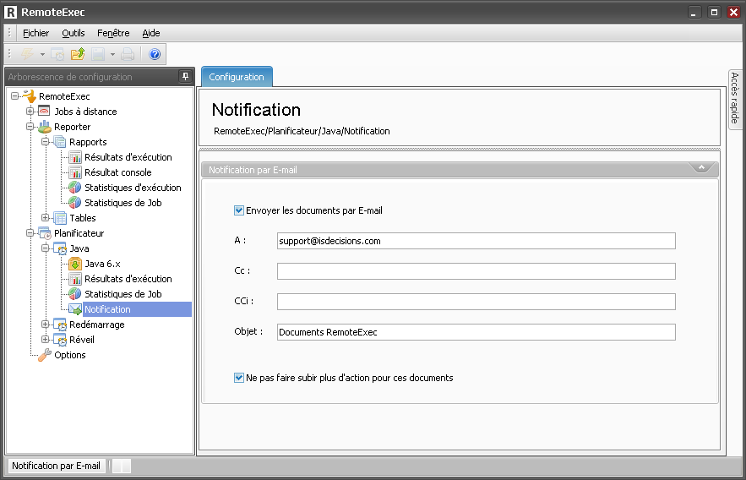The image size is (746, 480).
Task: Click the Résultat console chart icon
Action: point(74,172)
